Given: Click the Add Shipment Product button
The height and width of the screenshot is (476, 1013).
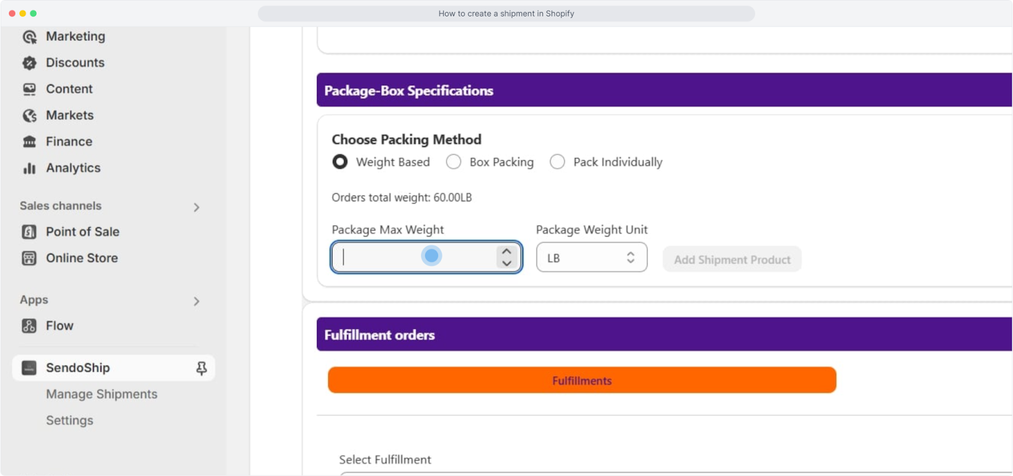Looking at the screenshot, I should (x=732, y=260).
